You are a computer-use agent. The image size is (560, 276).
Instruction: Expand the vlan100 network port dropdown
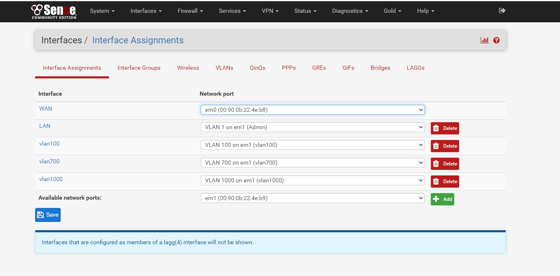(x=313, y=145)
